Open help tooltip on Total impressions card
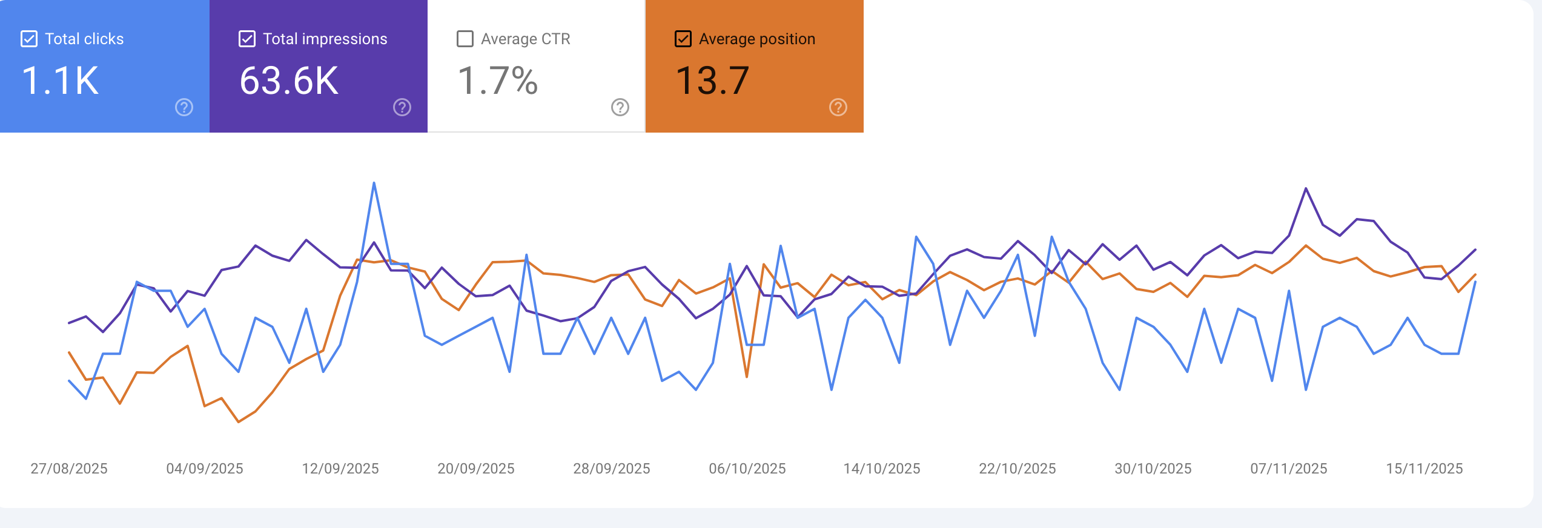The image size is (1542, 528). click(402, 107)
